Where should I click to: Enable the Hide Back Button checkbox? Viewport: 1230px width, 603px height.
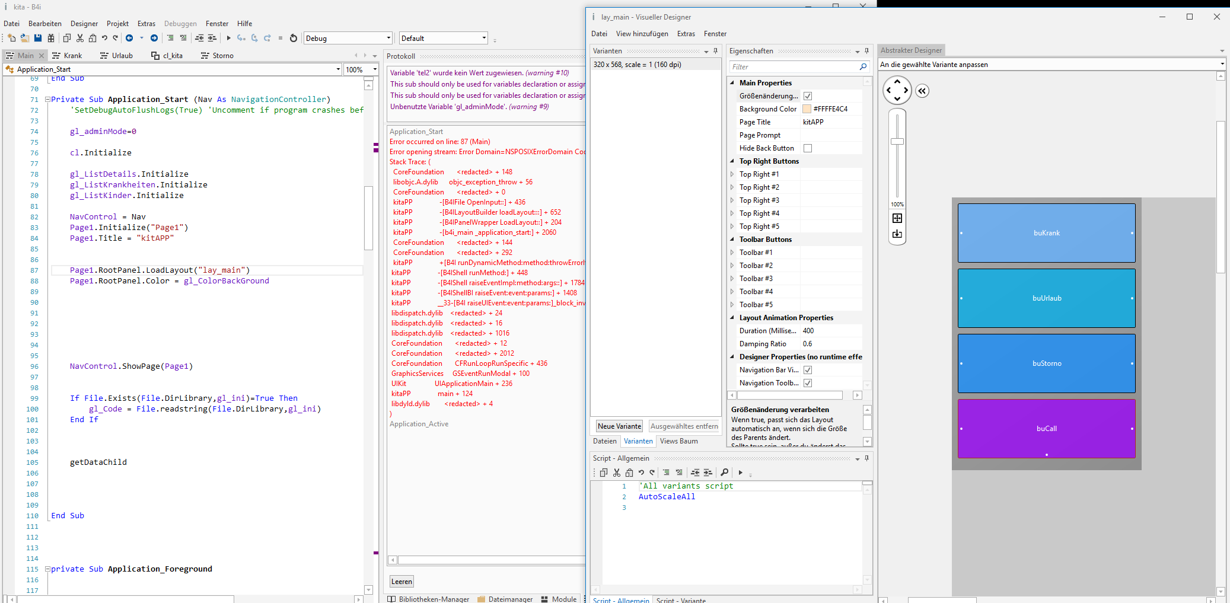coord(808,148)
